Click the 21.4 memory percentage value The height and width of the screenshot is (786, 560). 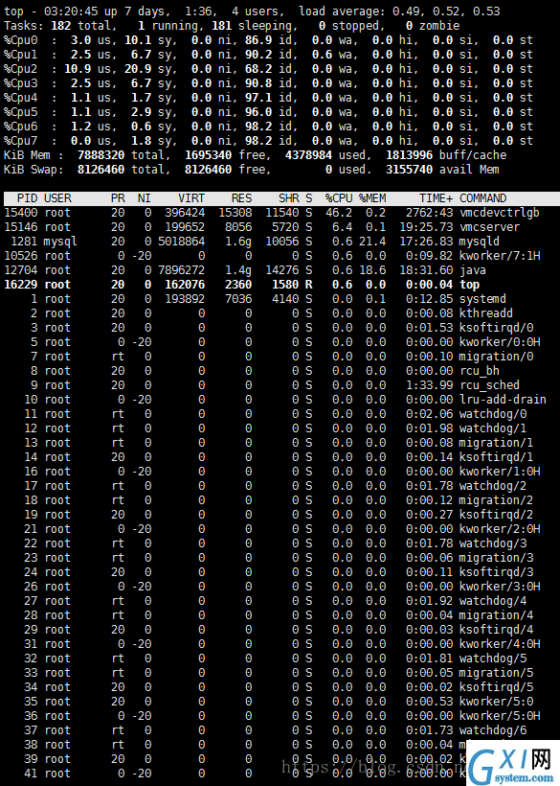(x=372, y=242)
